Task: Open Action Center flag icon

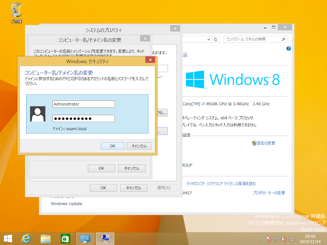Action: [269, 239]
